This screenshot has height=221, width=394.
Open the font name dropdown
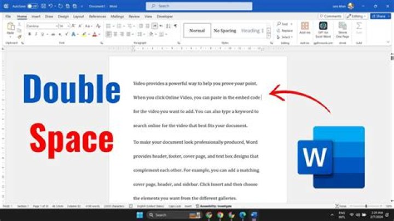42,26
